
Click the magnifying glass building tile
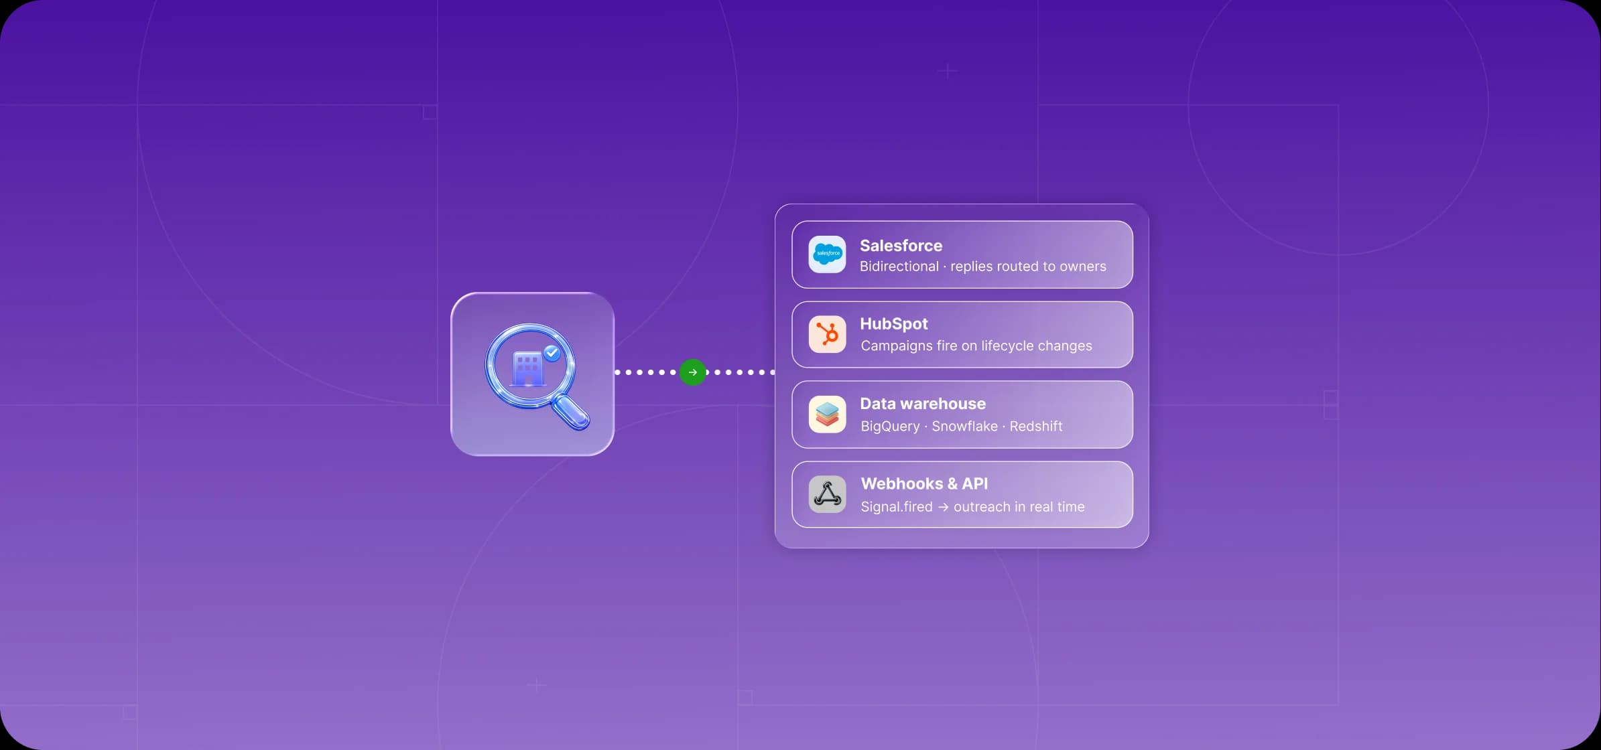pyautogui.click(x=533, y=374)
